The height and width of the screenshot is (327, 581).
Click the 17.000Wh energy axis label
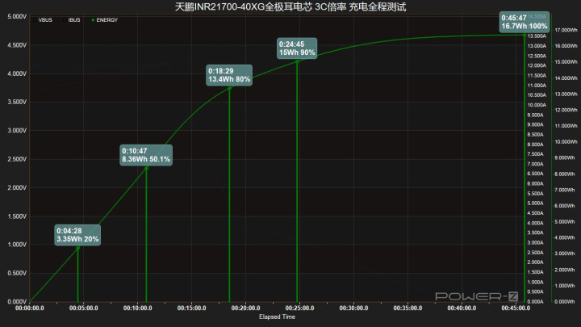pyautogui.click(x=566, y=30)
